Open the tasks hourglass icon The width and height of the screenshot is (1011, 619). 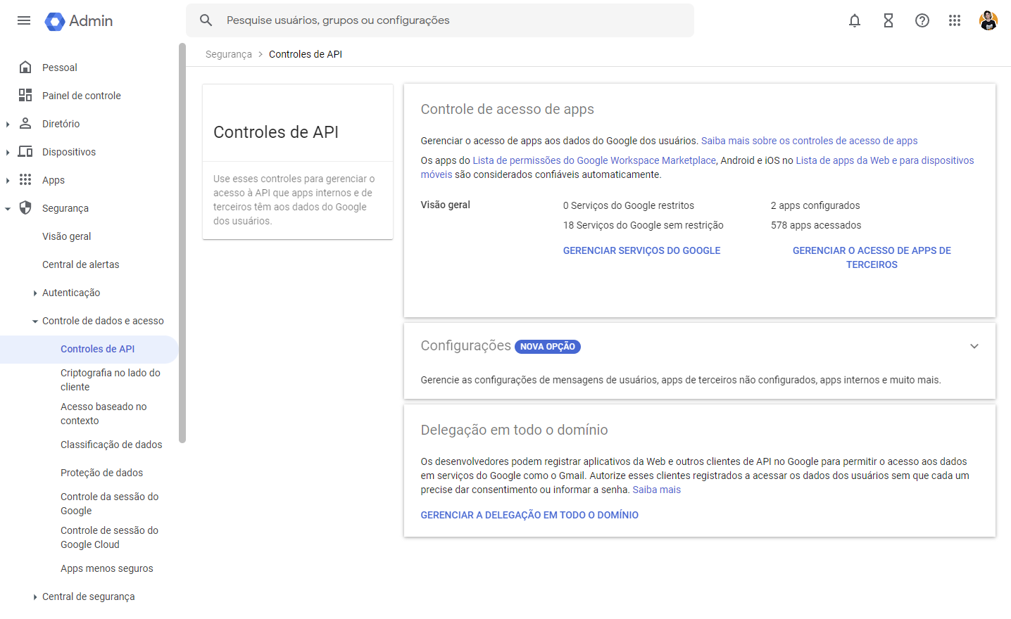(888, 20)
